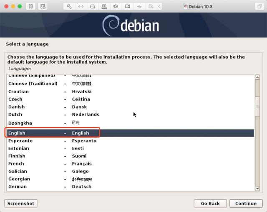Click the sound speaker icon
The height and width of the screenshot is (212, 267).
pos(116,7)
